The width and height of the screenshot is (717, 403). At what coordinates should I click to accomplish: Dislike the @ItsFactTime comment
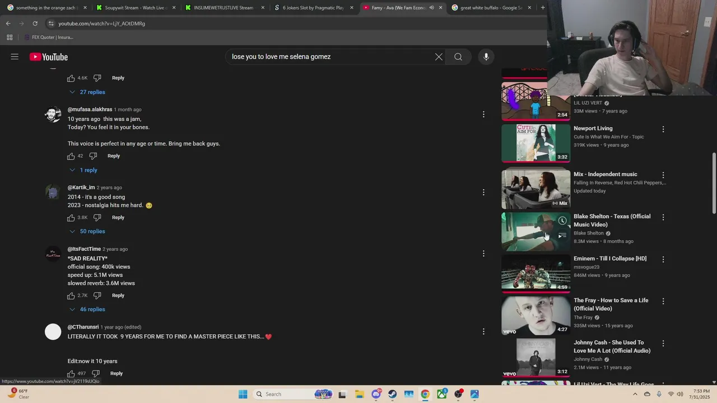pos(97,296)
